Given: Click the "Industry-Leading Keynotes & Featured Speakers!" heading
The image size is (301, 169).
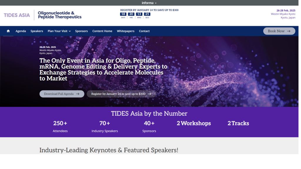Looking at the screenshot, I should pos(109,150).
